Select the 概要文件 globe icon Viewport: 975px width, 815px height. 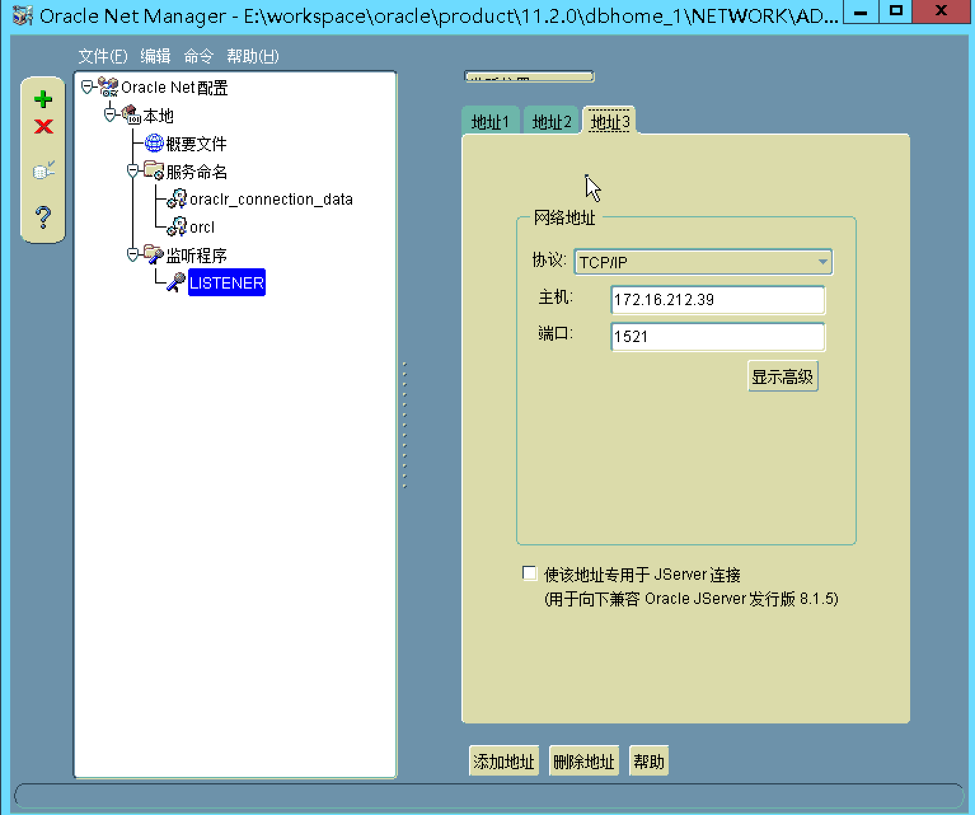154,144
